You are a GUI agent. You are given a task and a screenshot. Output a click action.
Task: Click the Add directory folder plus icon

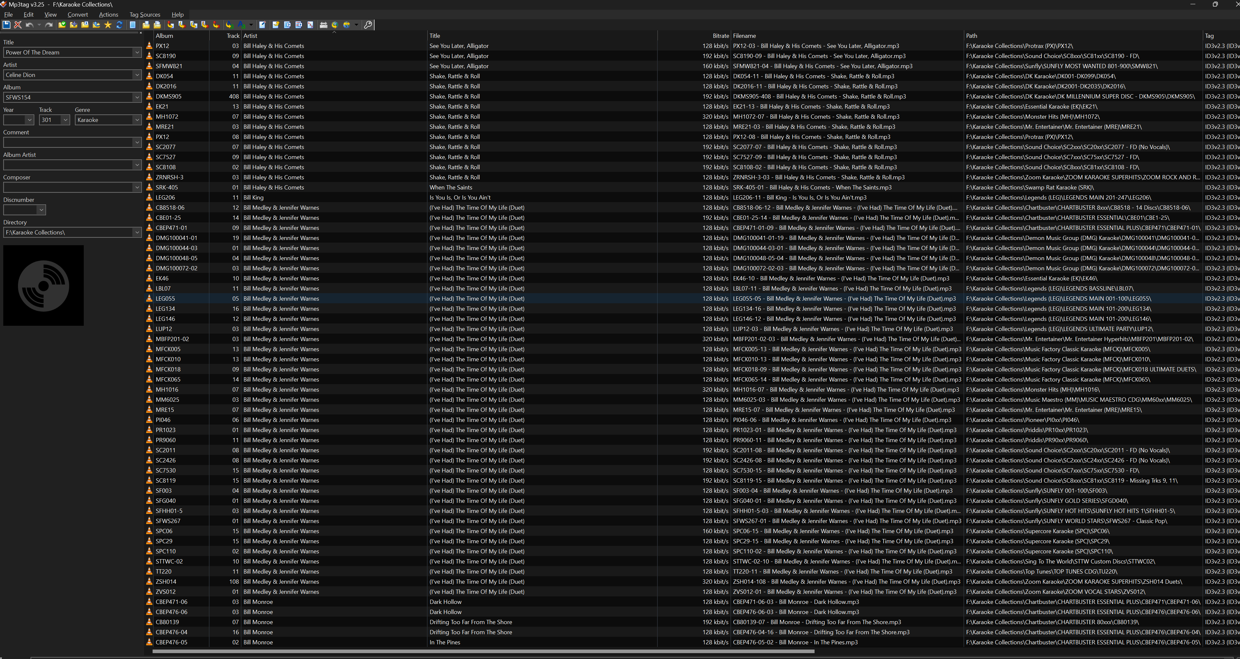74,25
